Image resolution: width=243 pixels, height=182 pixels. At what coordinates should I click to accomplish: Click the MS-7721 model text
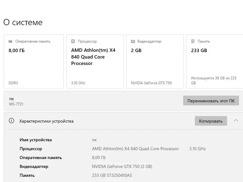(x=16, y=104)
